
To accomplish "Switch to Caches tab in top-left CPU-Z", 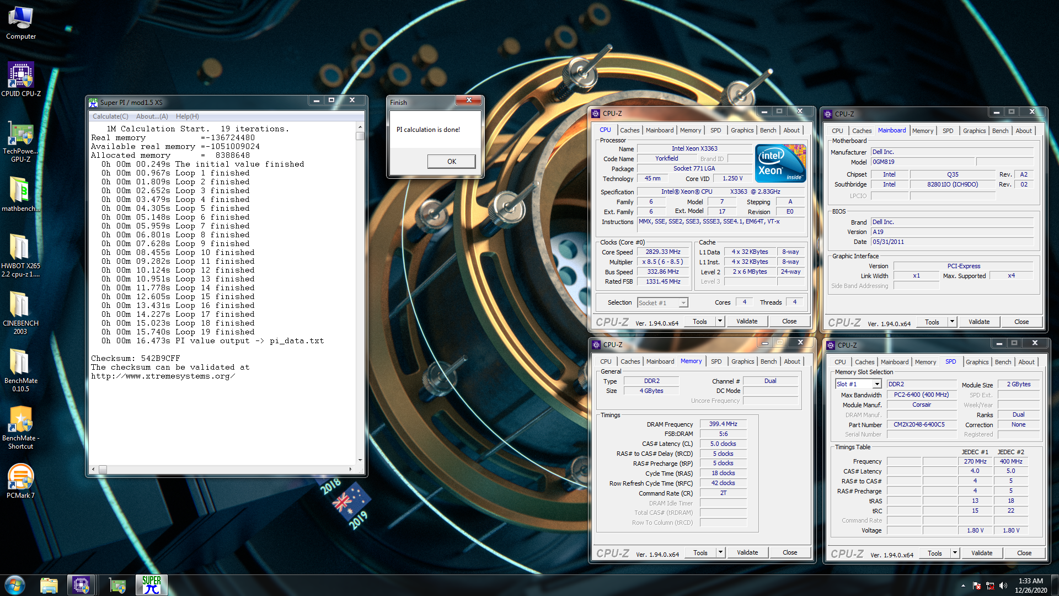I will pyautogui.click(x=629, y=130).
